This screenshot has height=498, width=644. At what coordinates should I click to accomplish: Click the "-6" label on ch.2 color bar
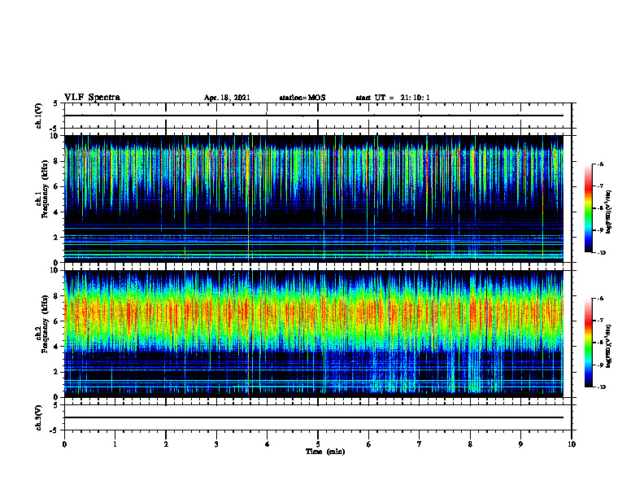[x=600, y=299]
